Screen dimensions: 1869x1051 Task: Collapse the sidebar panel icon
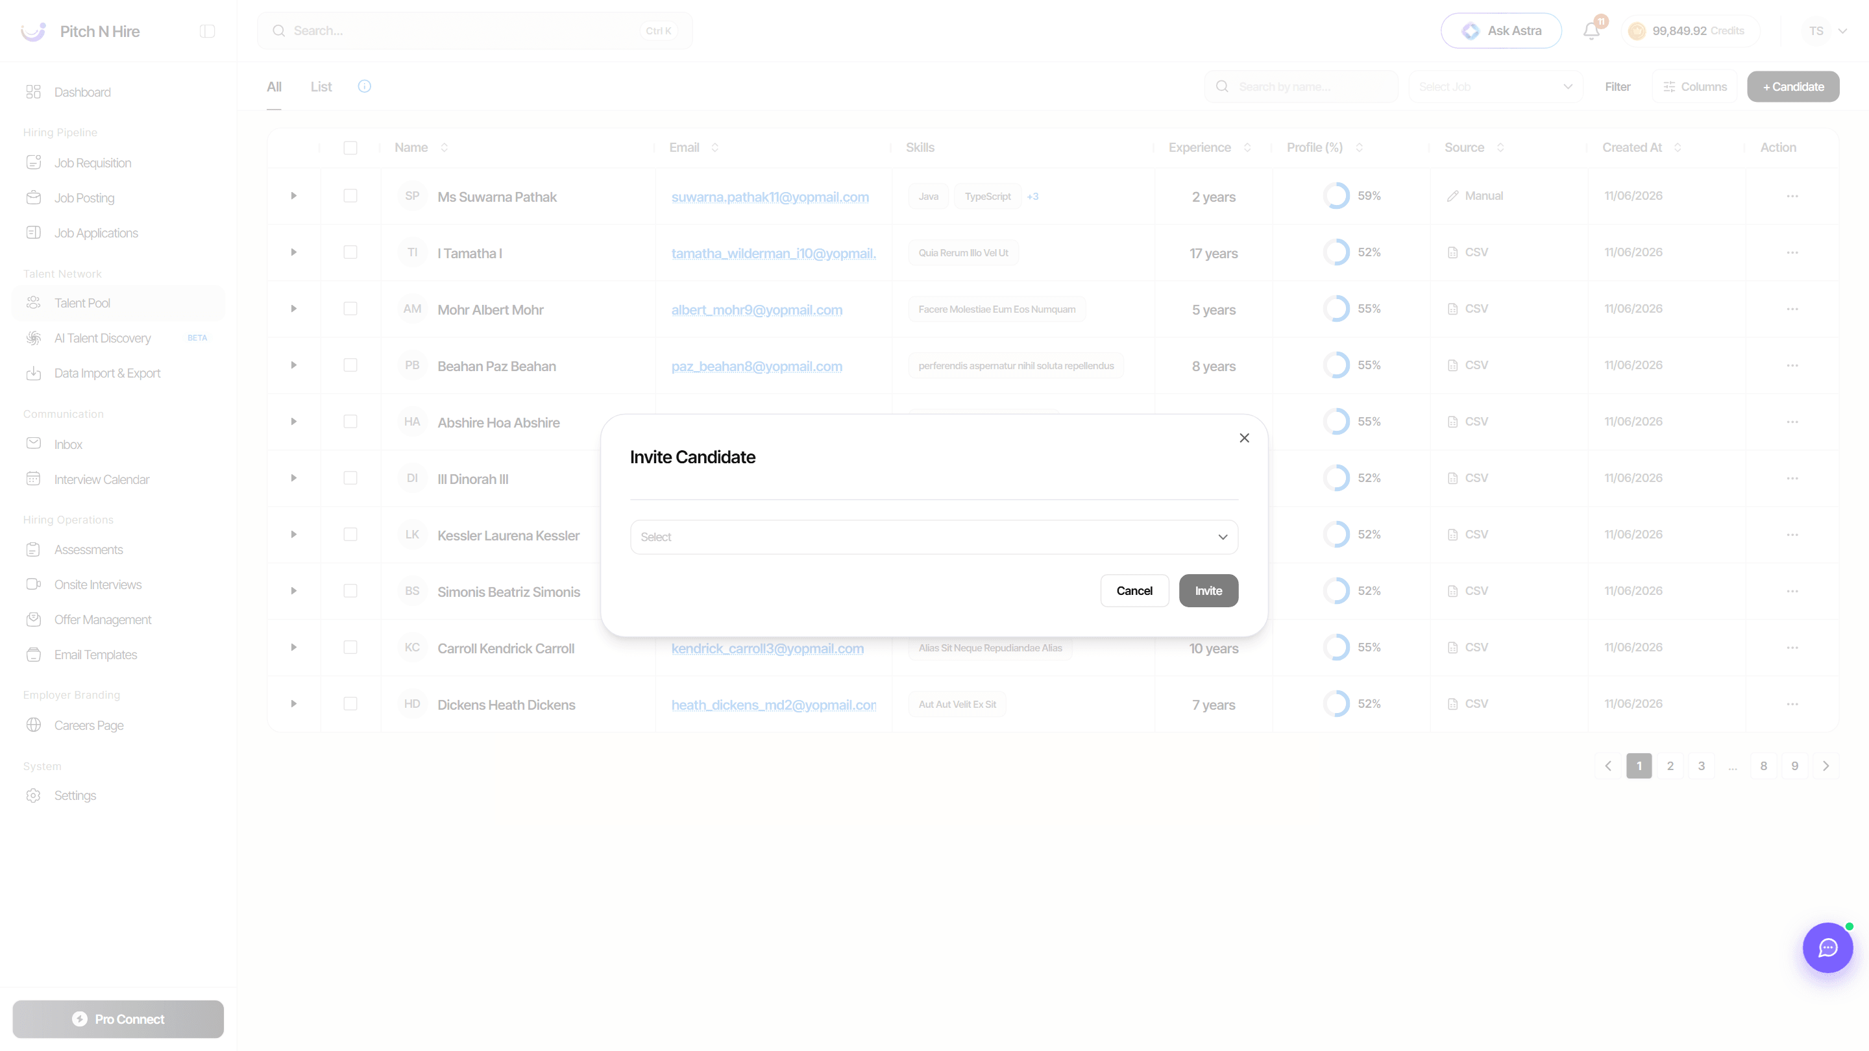[208, 31]
